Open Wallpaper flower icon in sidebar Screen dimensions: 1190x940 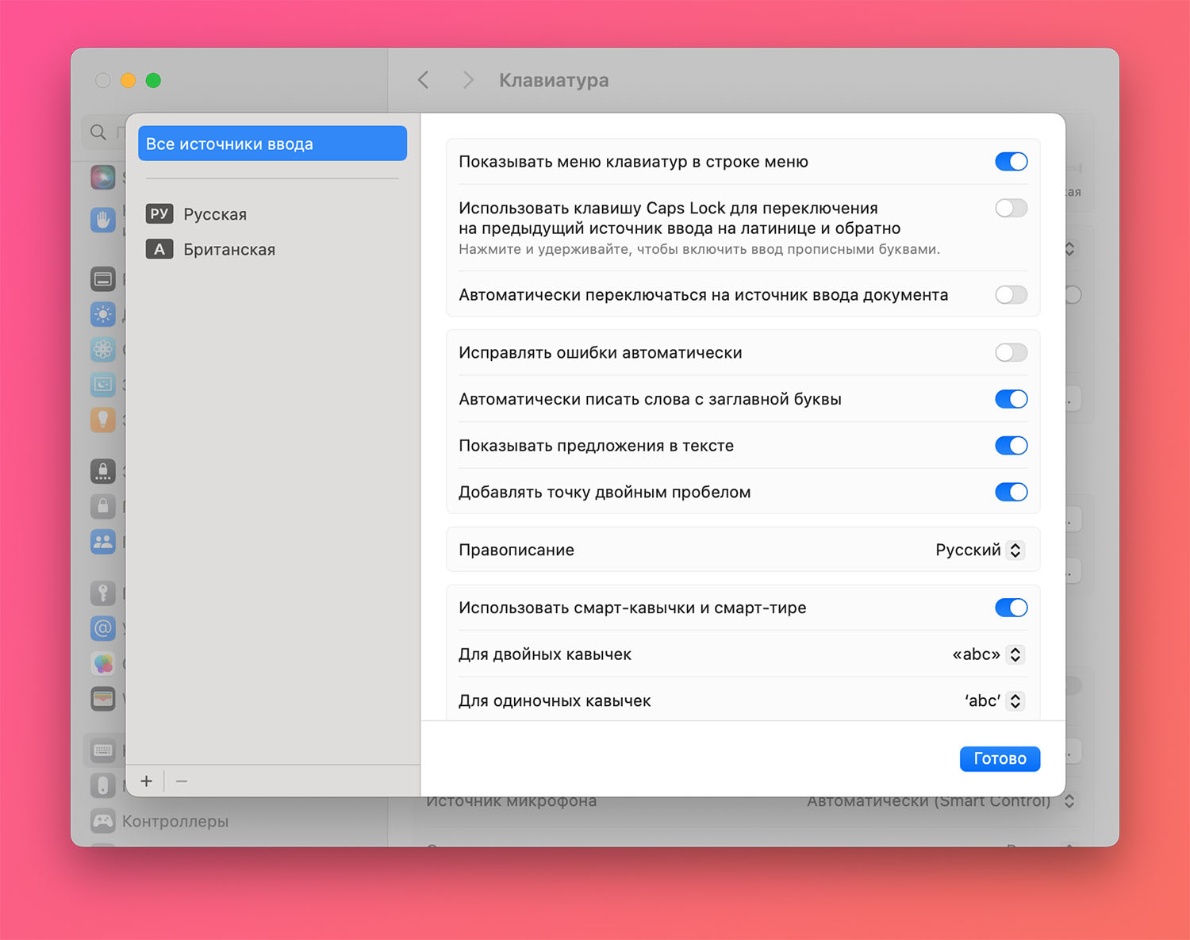tap(102, 349)
